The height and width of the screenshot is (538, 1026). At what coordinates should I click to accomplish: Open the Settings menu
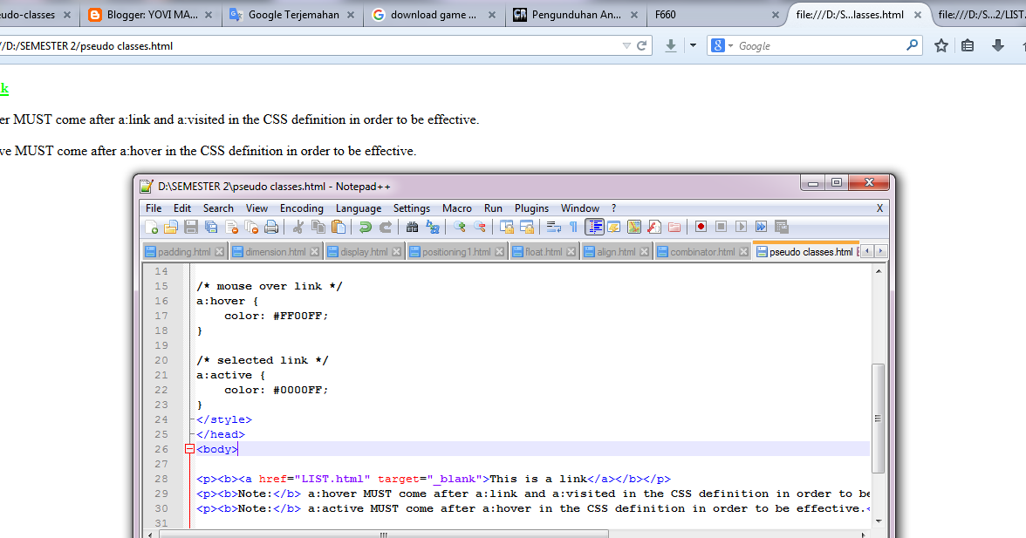412,208
